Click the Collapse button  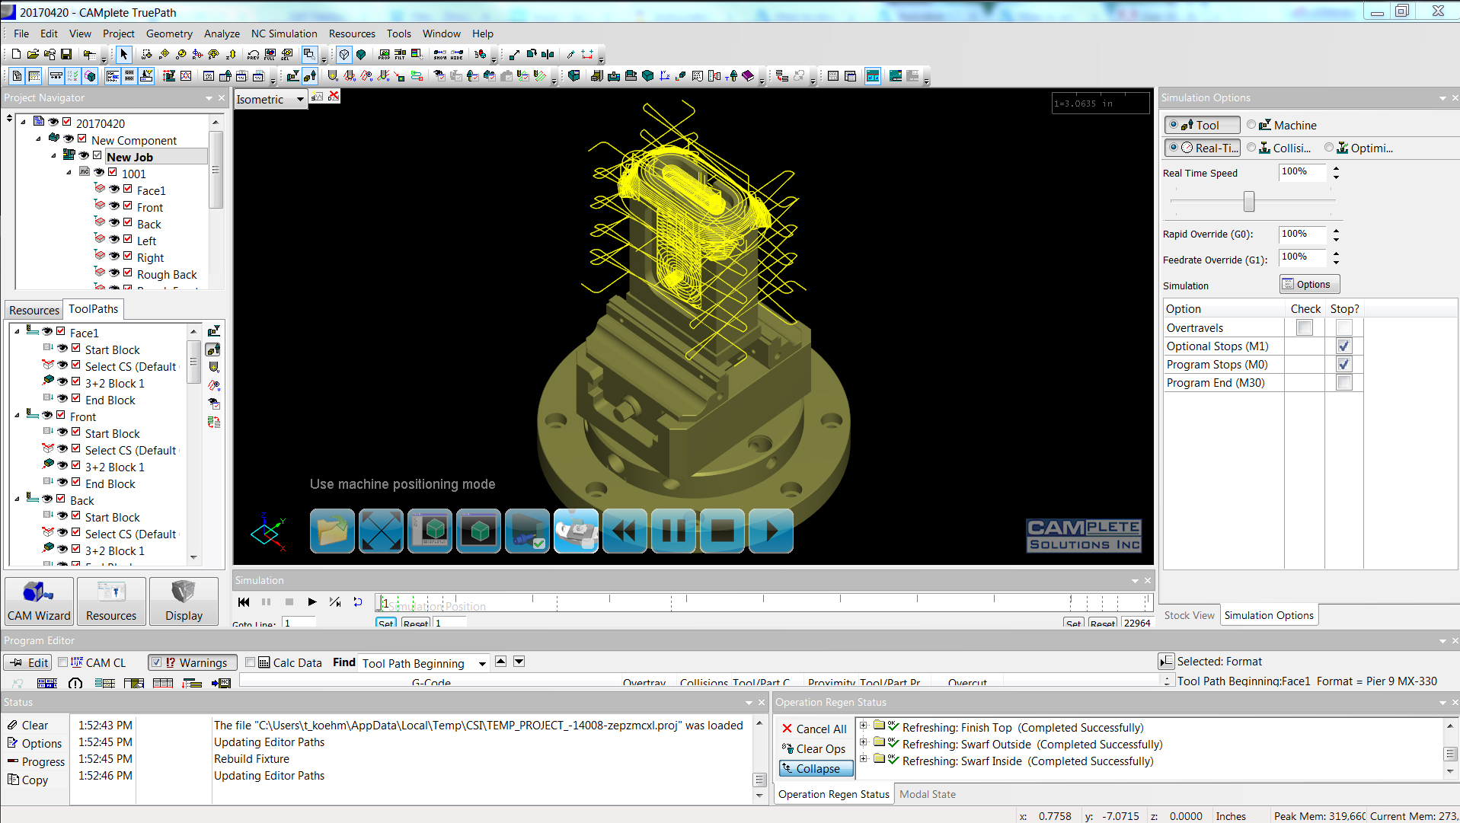816,769
